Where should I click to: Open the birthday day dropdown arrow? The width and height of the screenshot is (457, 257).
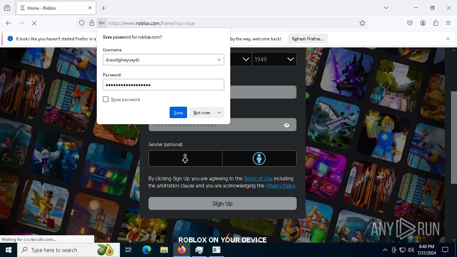point(246,59)
